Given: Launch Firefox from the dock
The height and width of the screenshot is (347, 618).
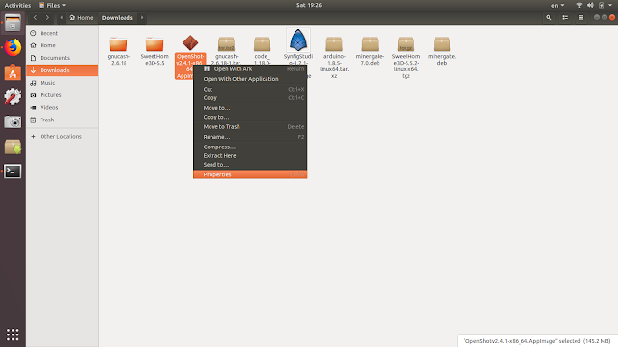Looking at the screenshot, I should (13, 47).
